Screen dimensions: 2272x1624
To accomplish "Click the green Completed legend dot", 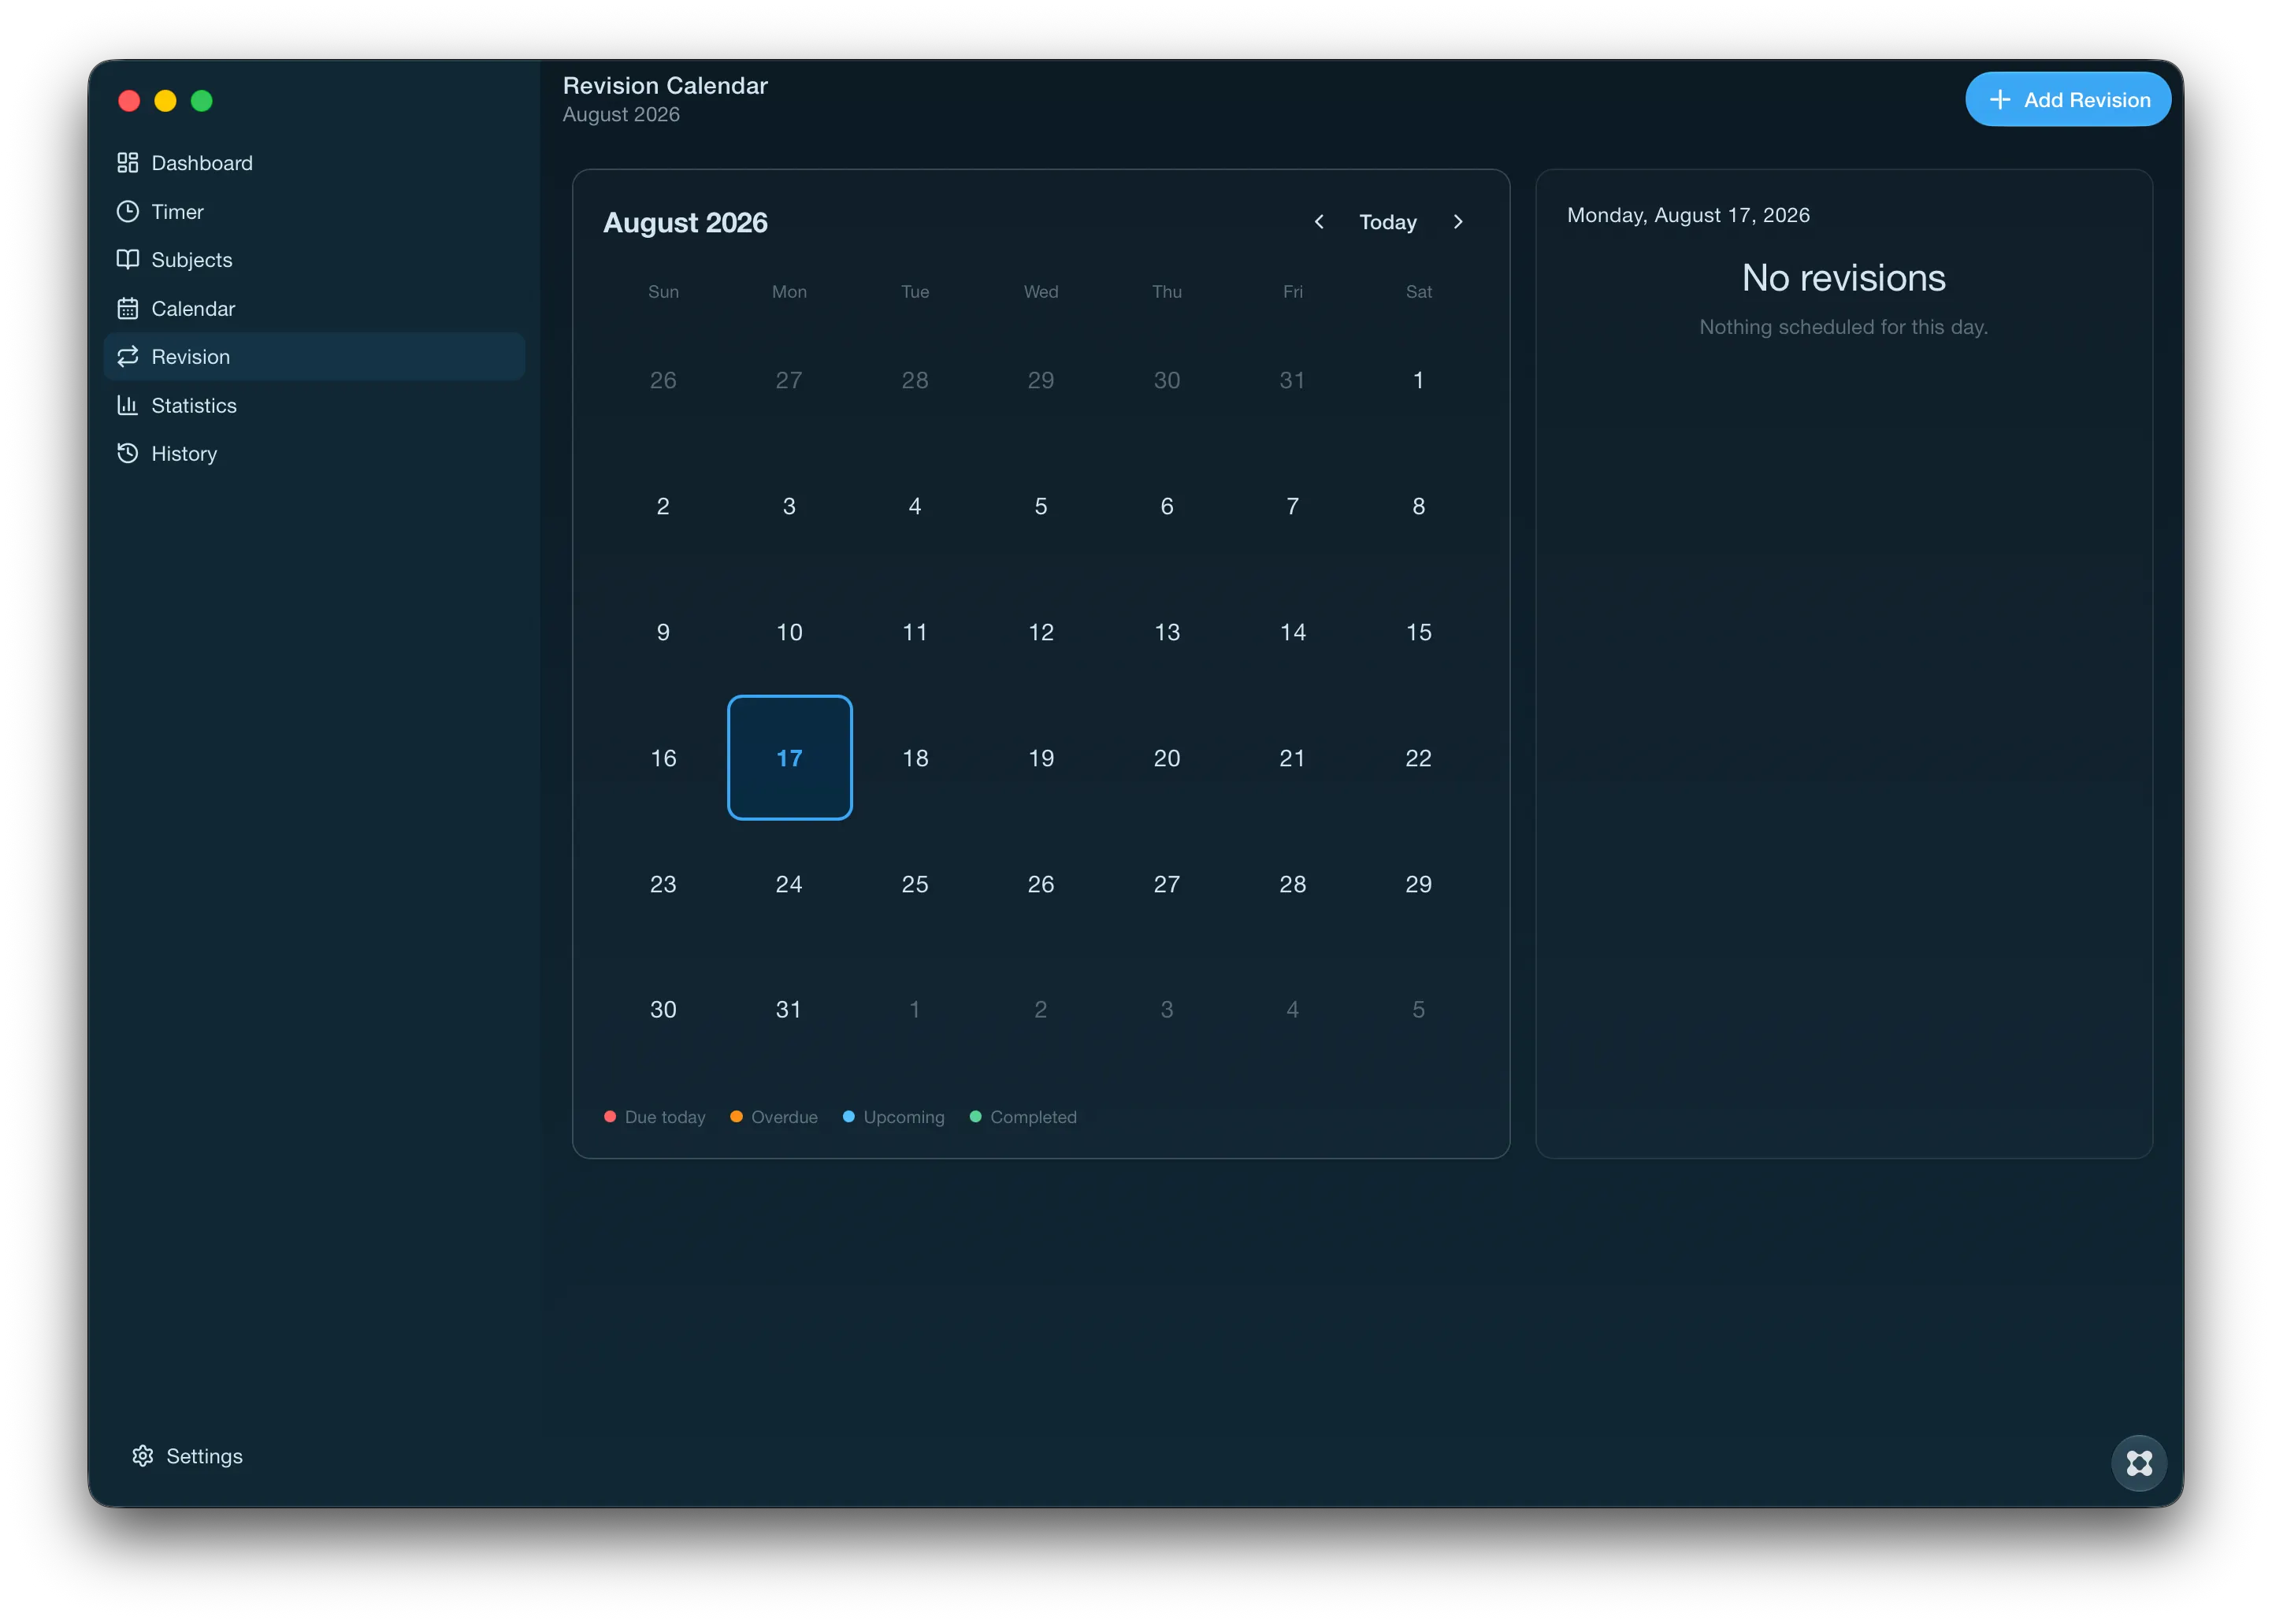I will pyautogui.click(x=975, y=1116).
